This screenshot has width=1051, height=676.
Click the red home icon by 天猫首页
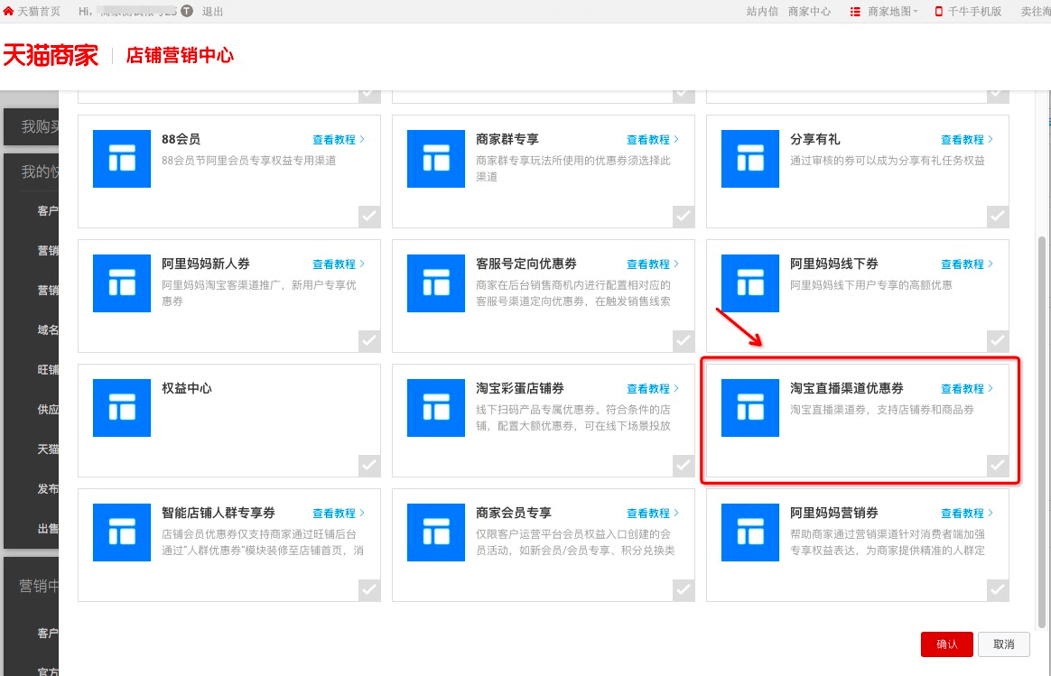[8, 11]
